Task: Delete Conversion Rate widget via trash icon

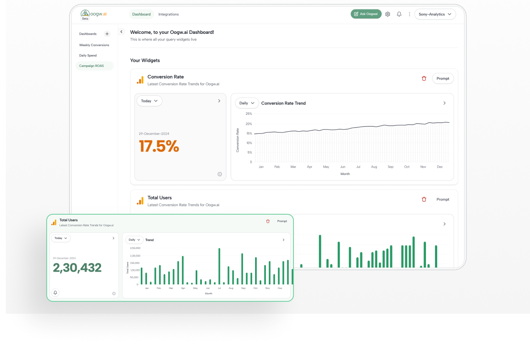Action: click(x=424, y=78)
